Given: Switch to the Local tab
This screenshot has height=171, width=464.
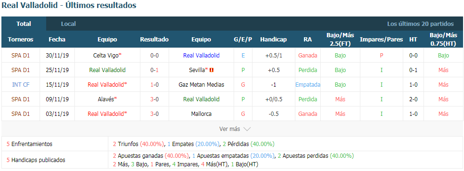Looking at the screenshot, I should pyautogui.click(x=68, y=24).
